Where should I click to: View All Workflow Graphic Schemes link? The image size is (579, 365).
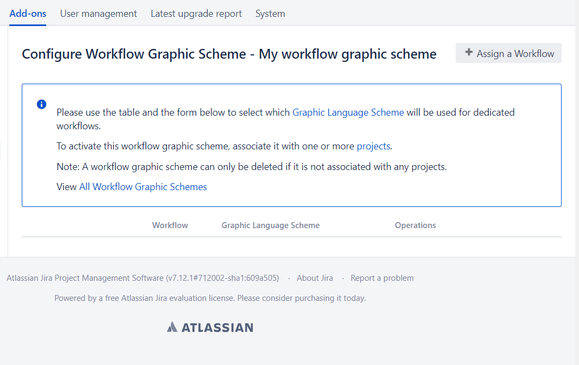(x=143, y=187)
